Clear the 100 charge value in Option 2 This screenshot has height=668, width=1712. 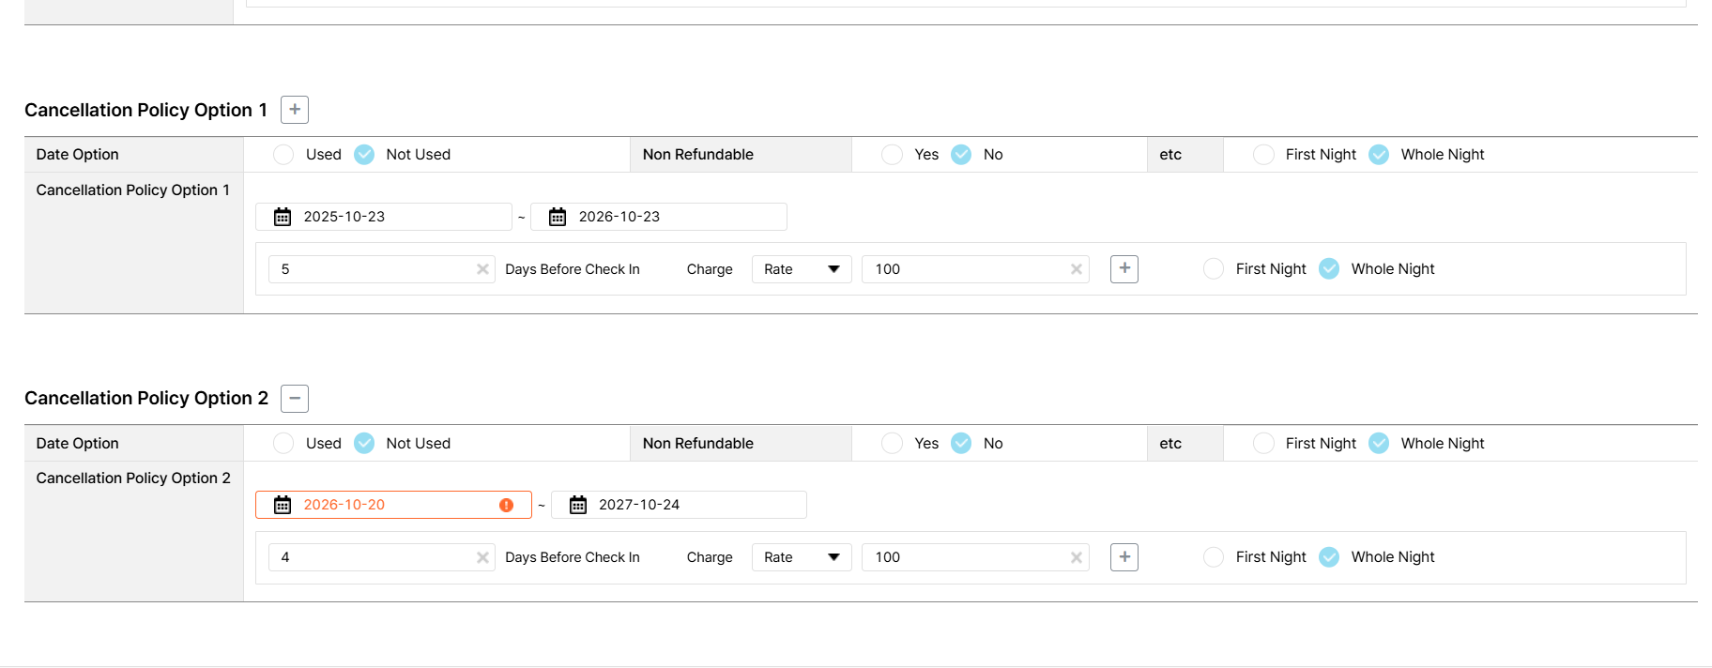point(1077,557)
